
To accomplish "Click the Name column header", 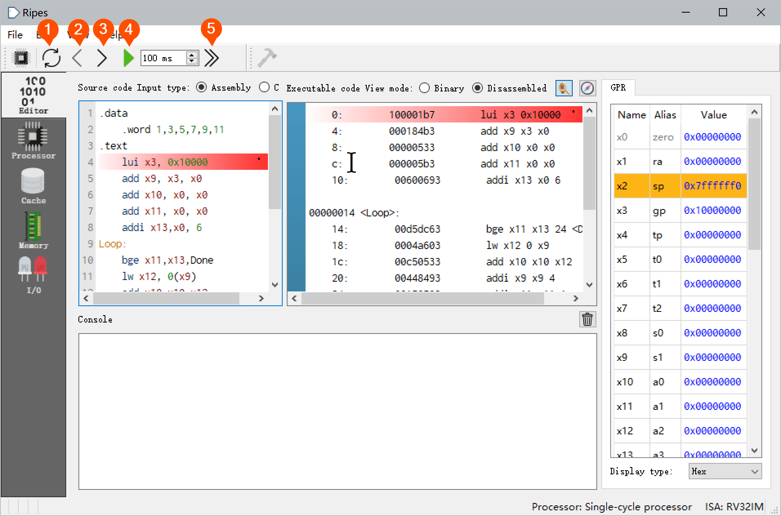I will click(x=631, y=115).
